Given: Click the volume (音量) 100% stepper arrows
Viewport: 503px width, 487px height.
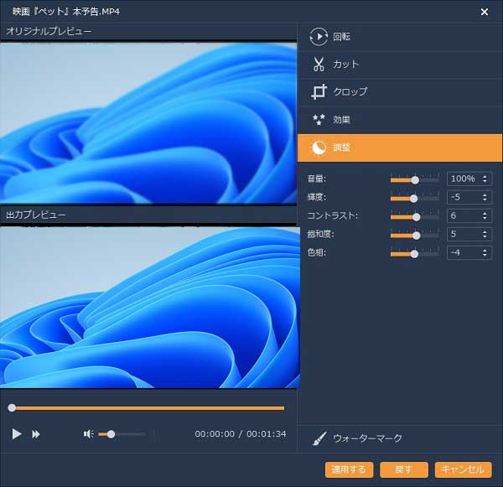Looking at the screenshot, I should 485,179.
